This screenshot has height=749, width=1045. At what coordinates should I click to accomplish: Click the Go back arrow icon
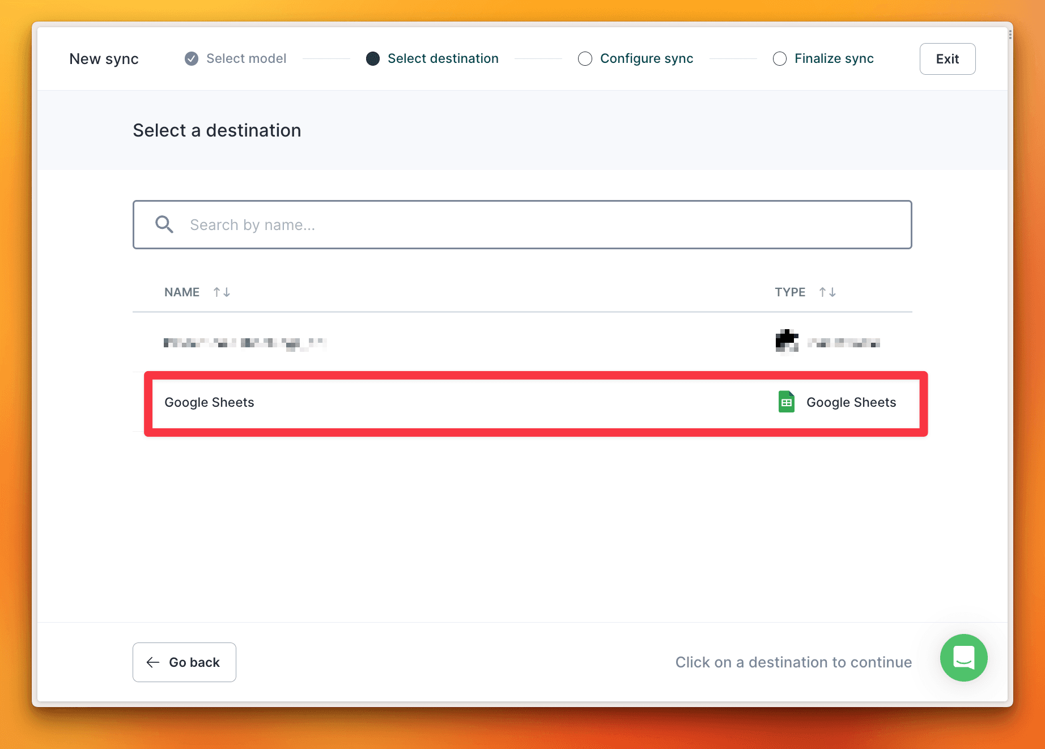(x=153, y=662)
